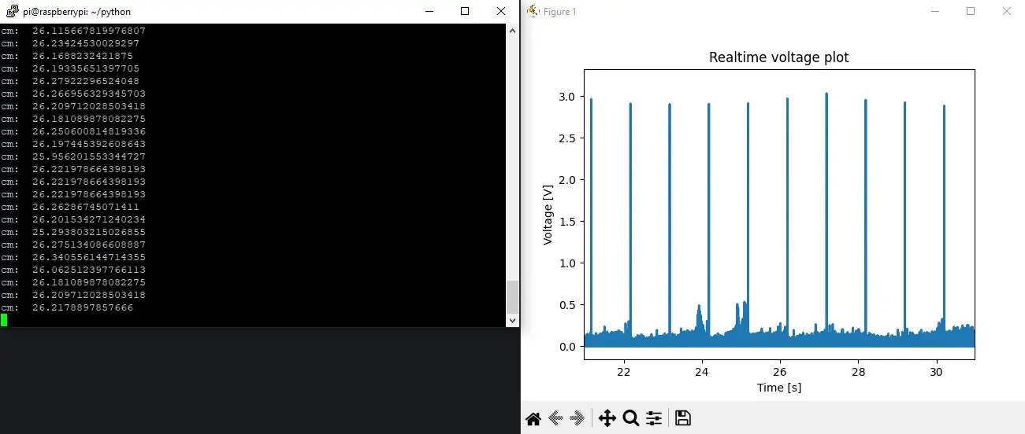Click the 24 tick label on time axis
1025x434 pixels.
pyautogui.click(x=702, y=371)
